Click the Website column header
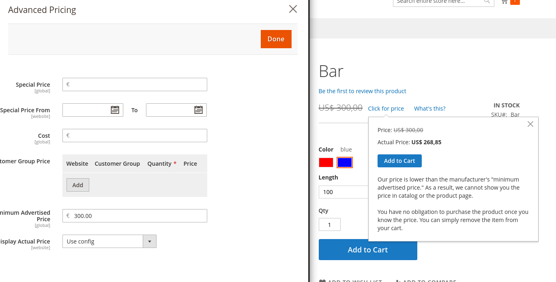The width and height of the screenshot is (556, 282). [x=77, y=164]
